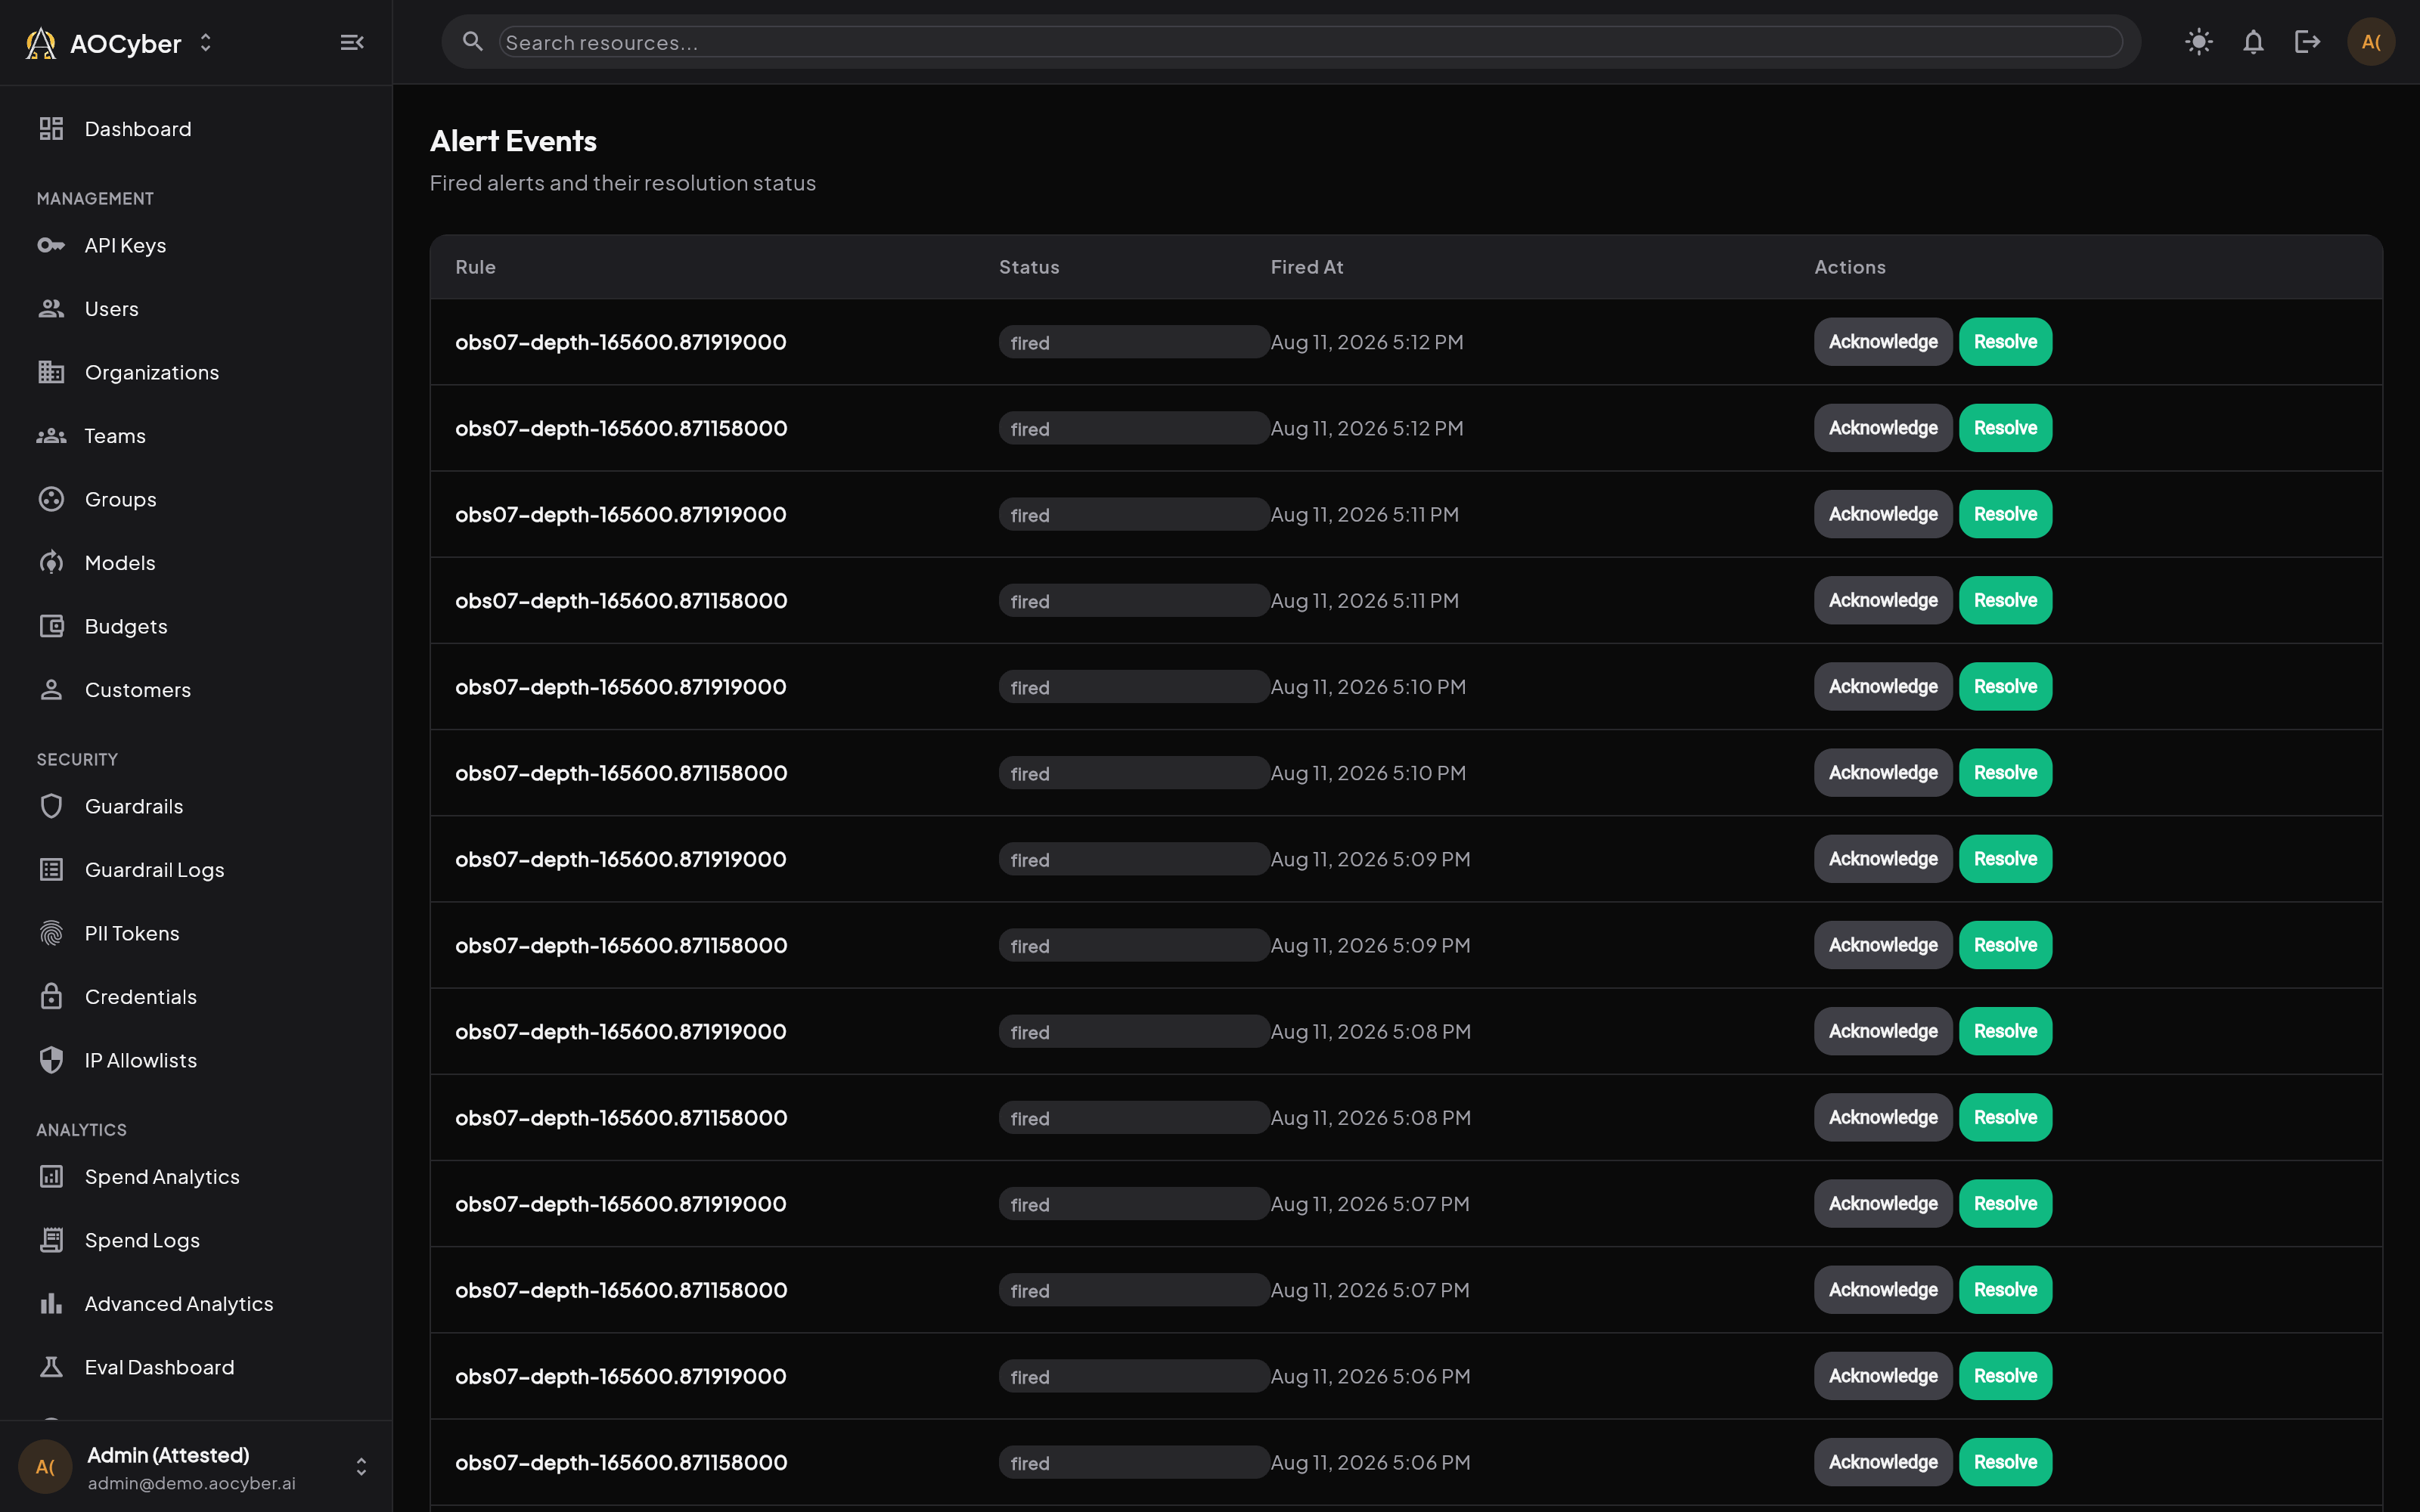This screenshot has height=1512, width=2420.
Task: Click the AOCyber logo icon
Action: [40, 43]
